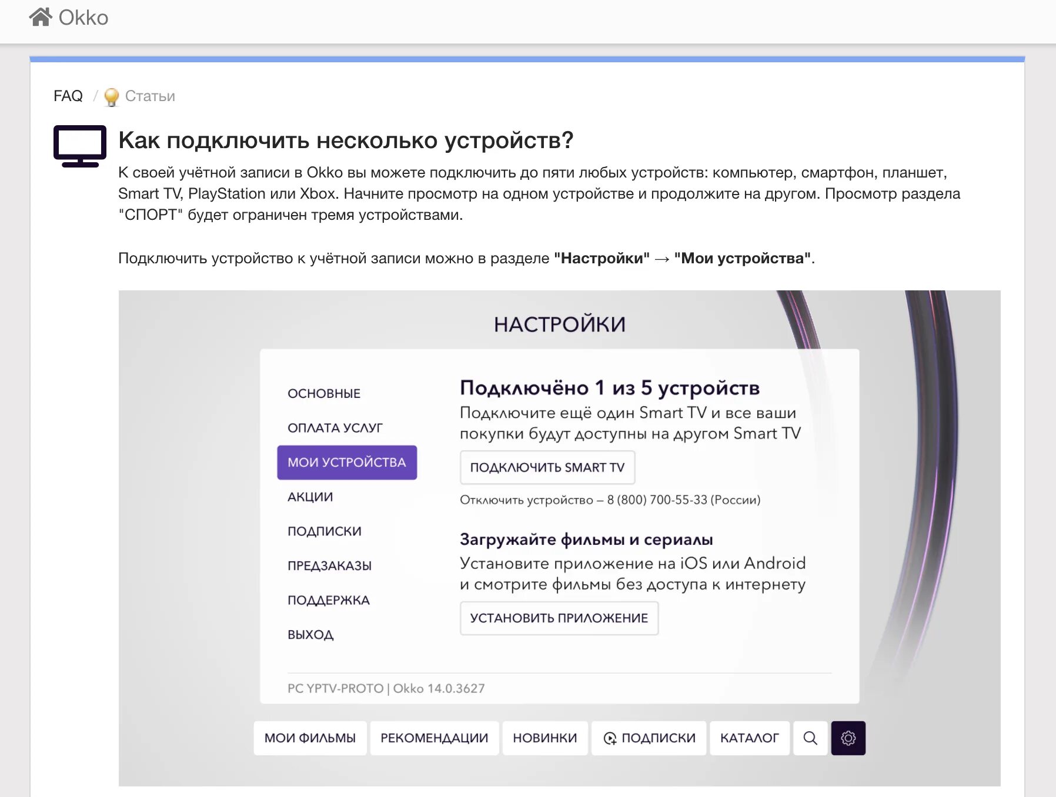Screen dimensions: 1056x797
Task: Click the monitor icon beside the article title
Action: pos(80,146)
